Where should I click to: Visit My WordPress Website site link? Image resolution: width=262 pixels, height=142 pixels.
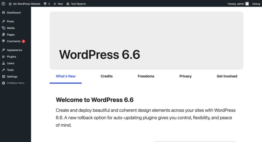[x=27, y=4]
